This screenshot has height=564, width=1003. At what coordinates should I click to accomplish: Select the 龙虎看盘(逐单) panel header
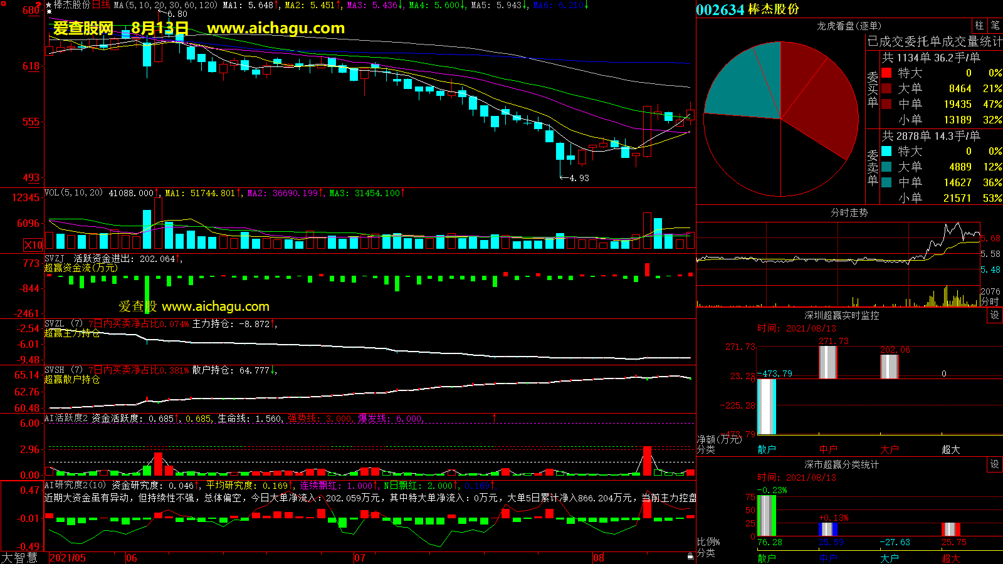tap(849, 26)
